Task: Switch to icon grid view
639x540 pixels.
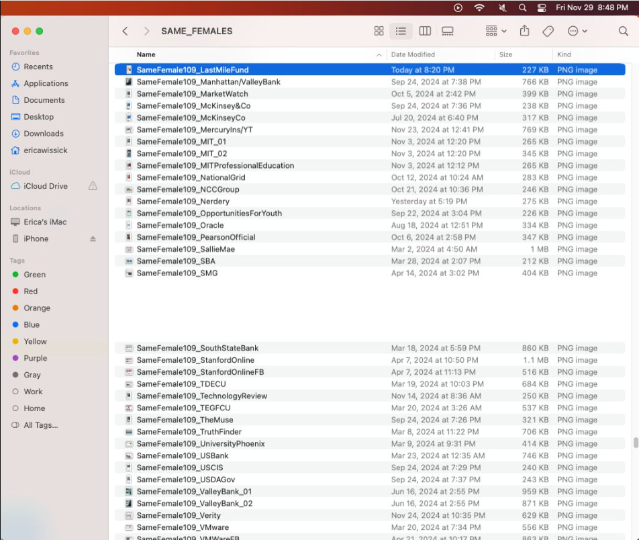Action: tap(379, 31)
